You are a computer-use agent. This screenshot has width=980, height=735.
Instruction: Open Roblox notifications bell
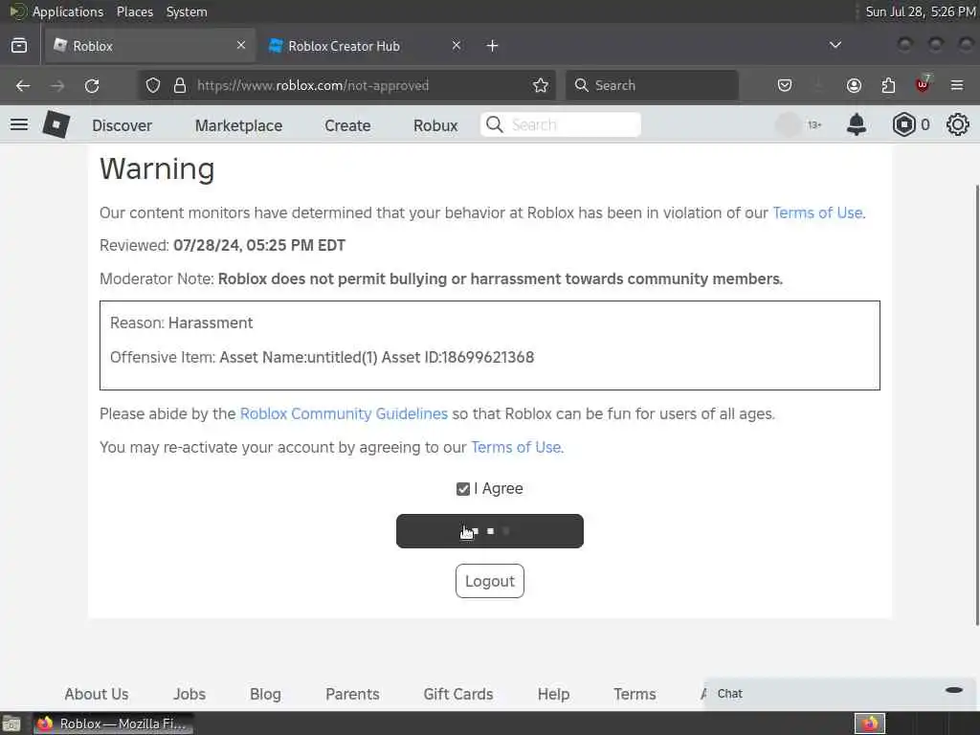tap(857, 124)
